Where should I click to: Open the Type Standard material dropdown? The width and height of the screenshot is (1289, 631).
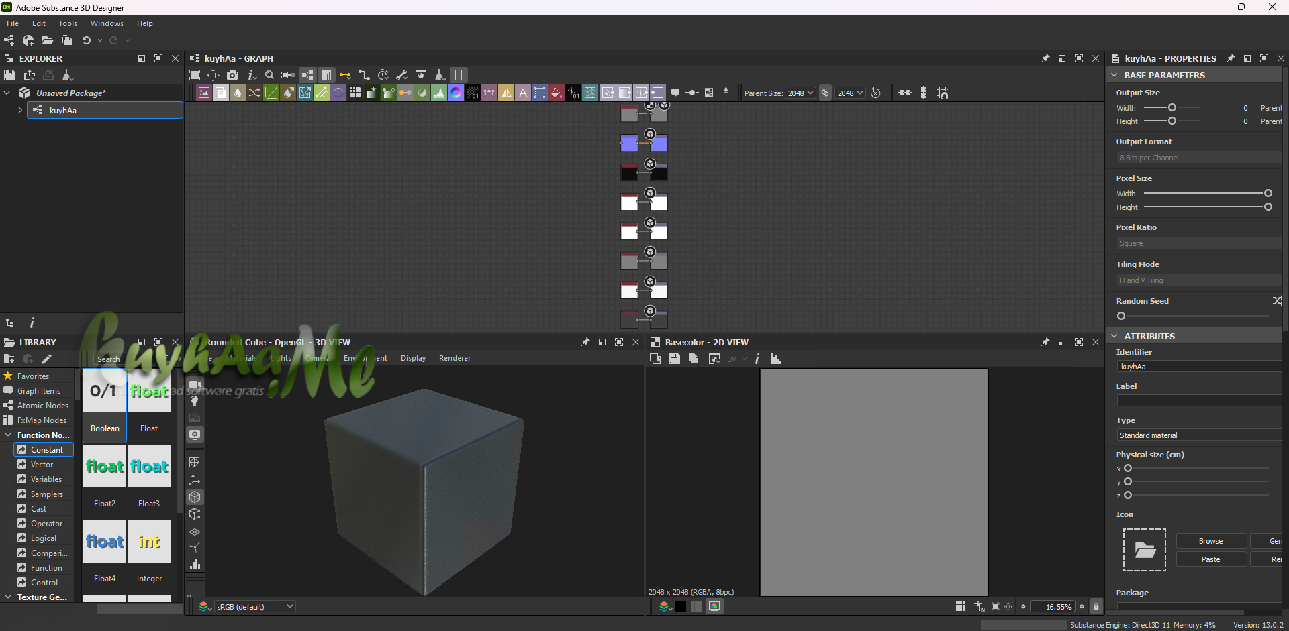tap(1199, 435)
